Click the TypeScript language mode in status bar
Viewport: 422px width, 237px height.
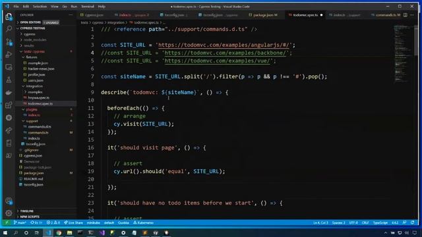point(380,223)
